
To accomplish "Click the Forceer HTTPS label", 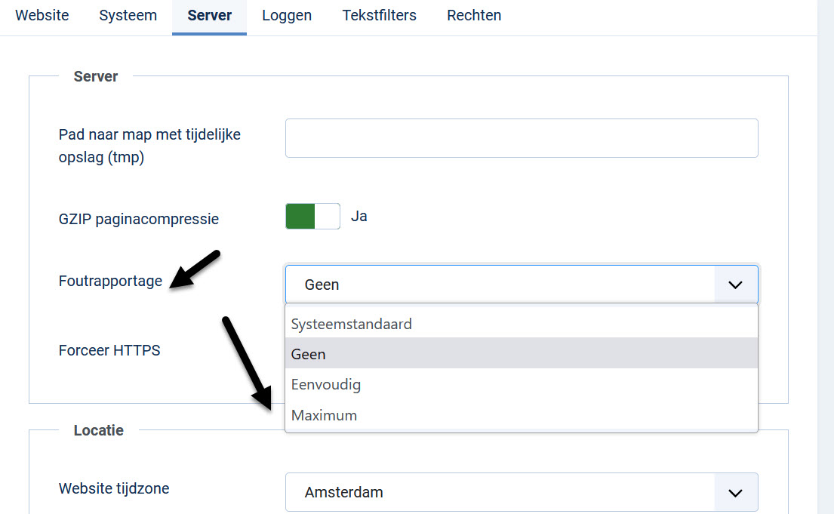I will point(109,350).
